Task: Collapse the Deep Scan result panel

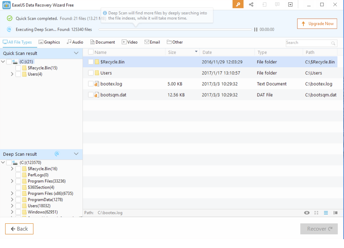Action: click(x=76, y=154)
